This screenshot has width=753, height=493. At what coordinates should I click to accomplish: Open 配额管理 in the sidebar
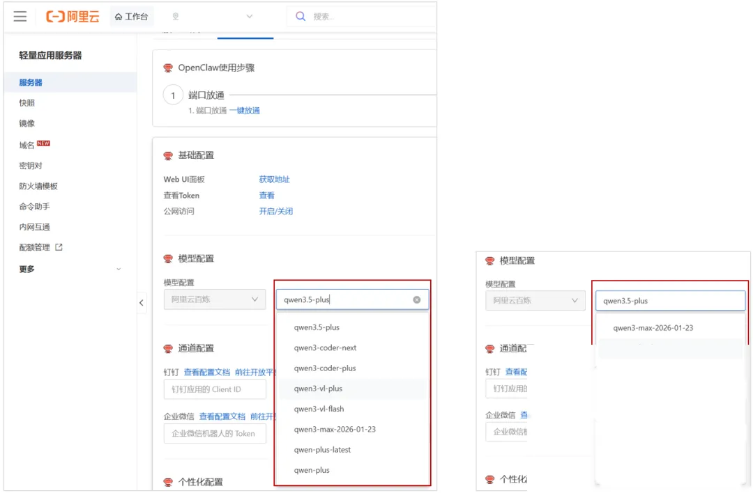click(35, 247)
